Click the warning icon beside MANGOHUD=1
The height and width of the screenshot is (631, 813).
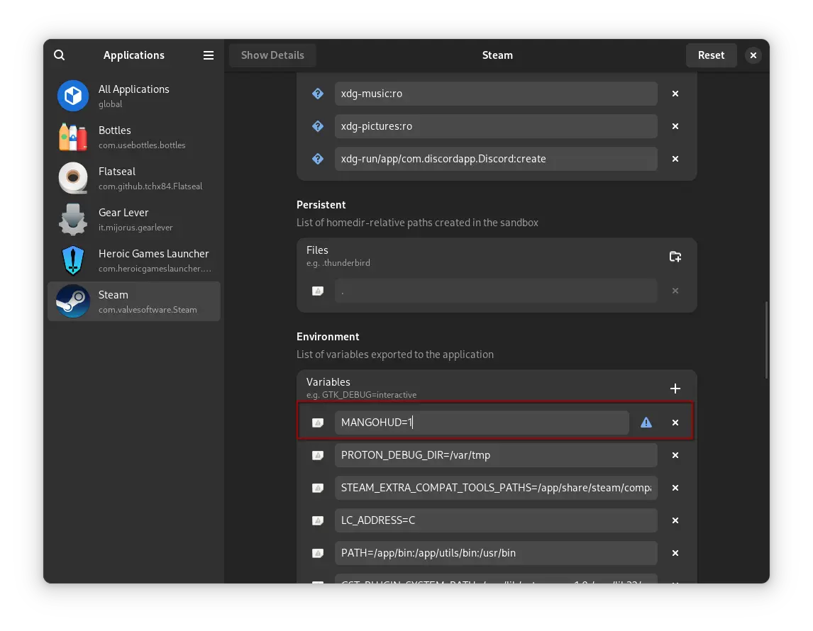click(x=646, y=423)
